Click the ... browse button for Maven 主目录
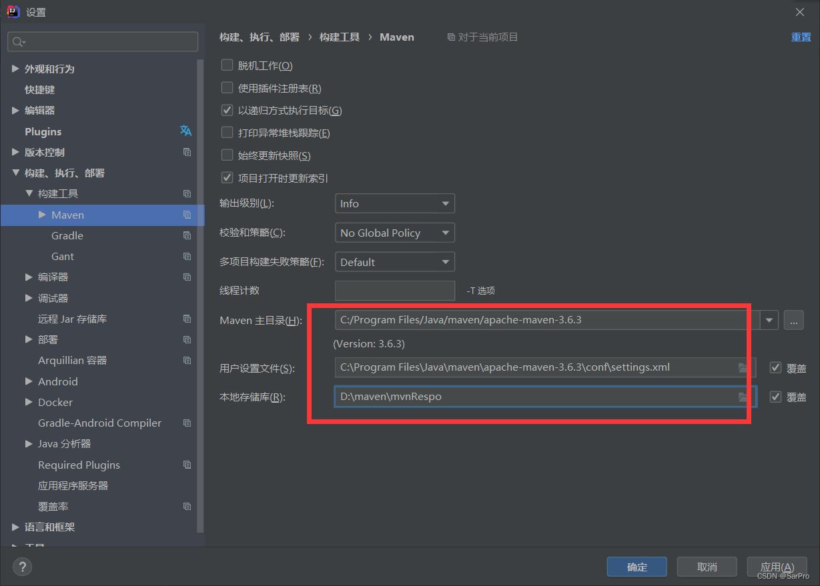 [x=793, y=320]
